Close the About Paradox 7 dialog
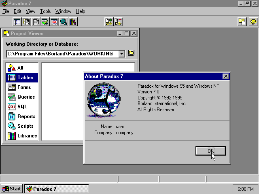 pos(226,76)
